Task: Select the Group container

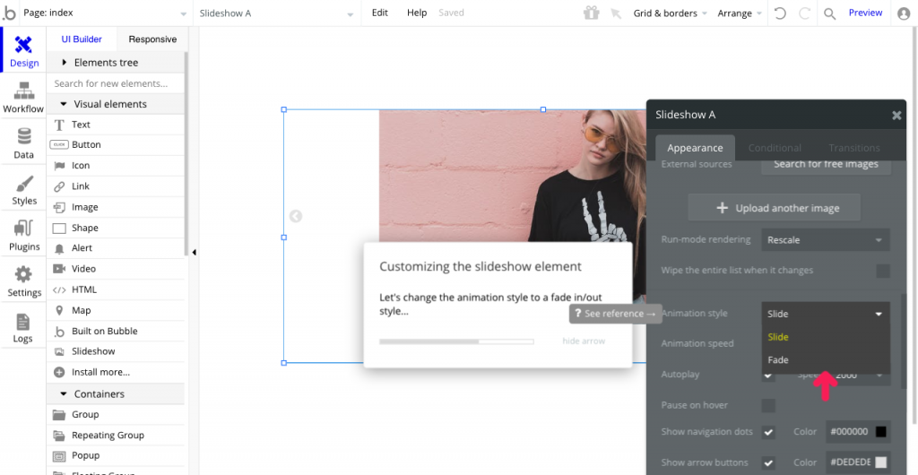Action: click(116, 415)
